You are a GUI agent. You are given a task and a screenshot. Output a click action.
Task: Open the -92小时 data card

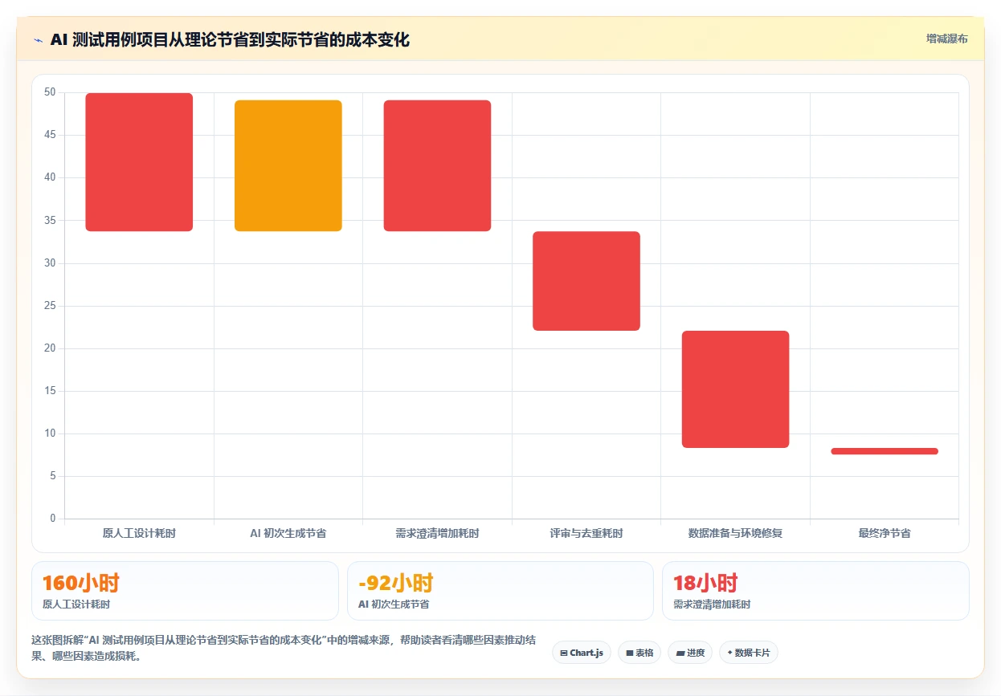tap(500, 591)
